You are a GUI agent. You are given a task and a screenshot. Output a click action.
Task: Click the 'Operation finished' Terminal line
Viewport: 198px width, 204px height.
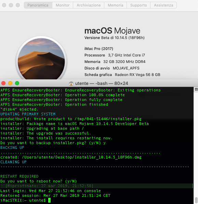pos(54,105)
